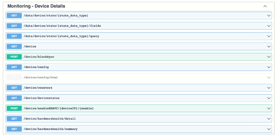
Task: Expand chevron on /data/device/state/{state_data_type}/fields row
Action: click(269, 26)
